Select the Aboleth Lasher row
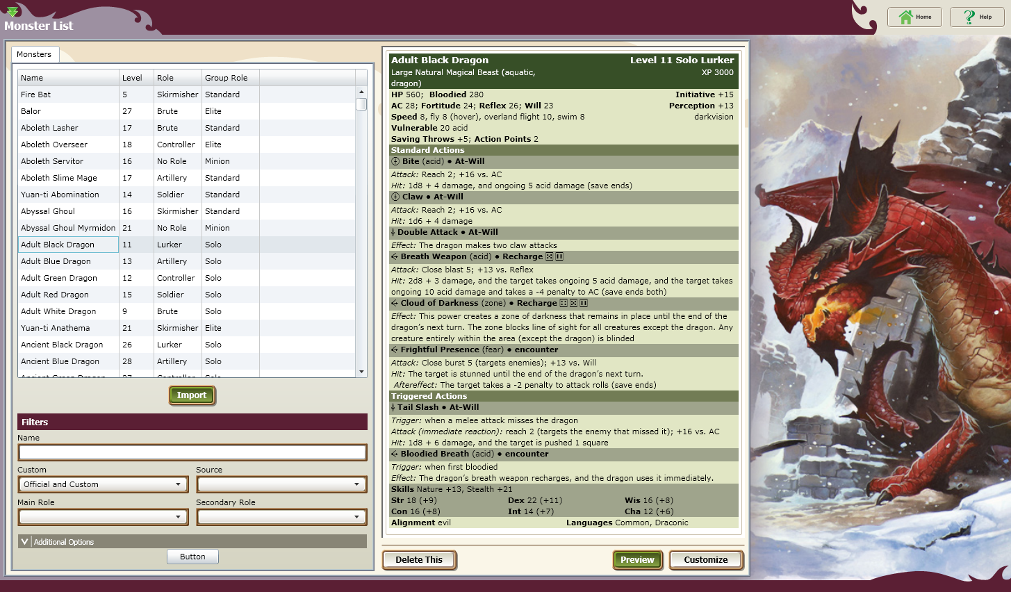Screen dimensions: 1011x592 pyautogui.click(x=186, y=128)
